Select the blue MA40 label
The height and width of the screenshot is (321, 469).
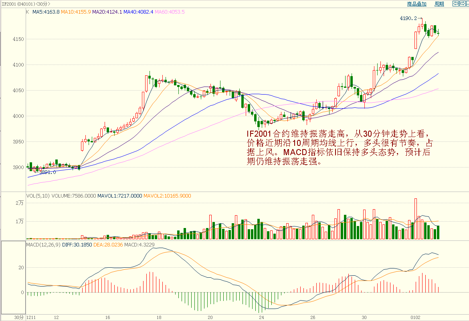point(138,12)
